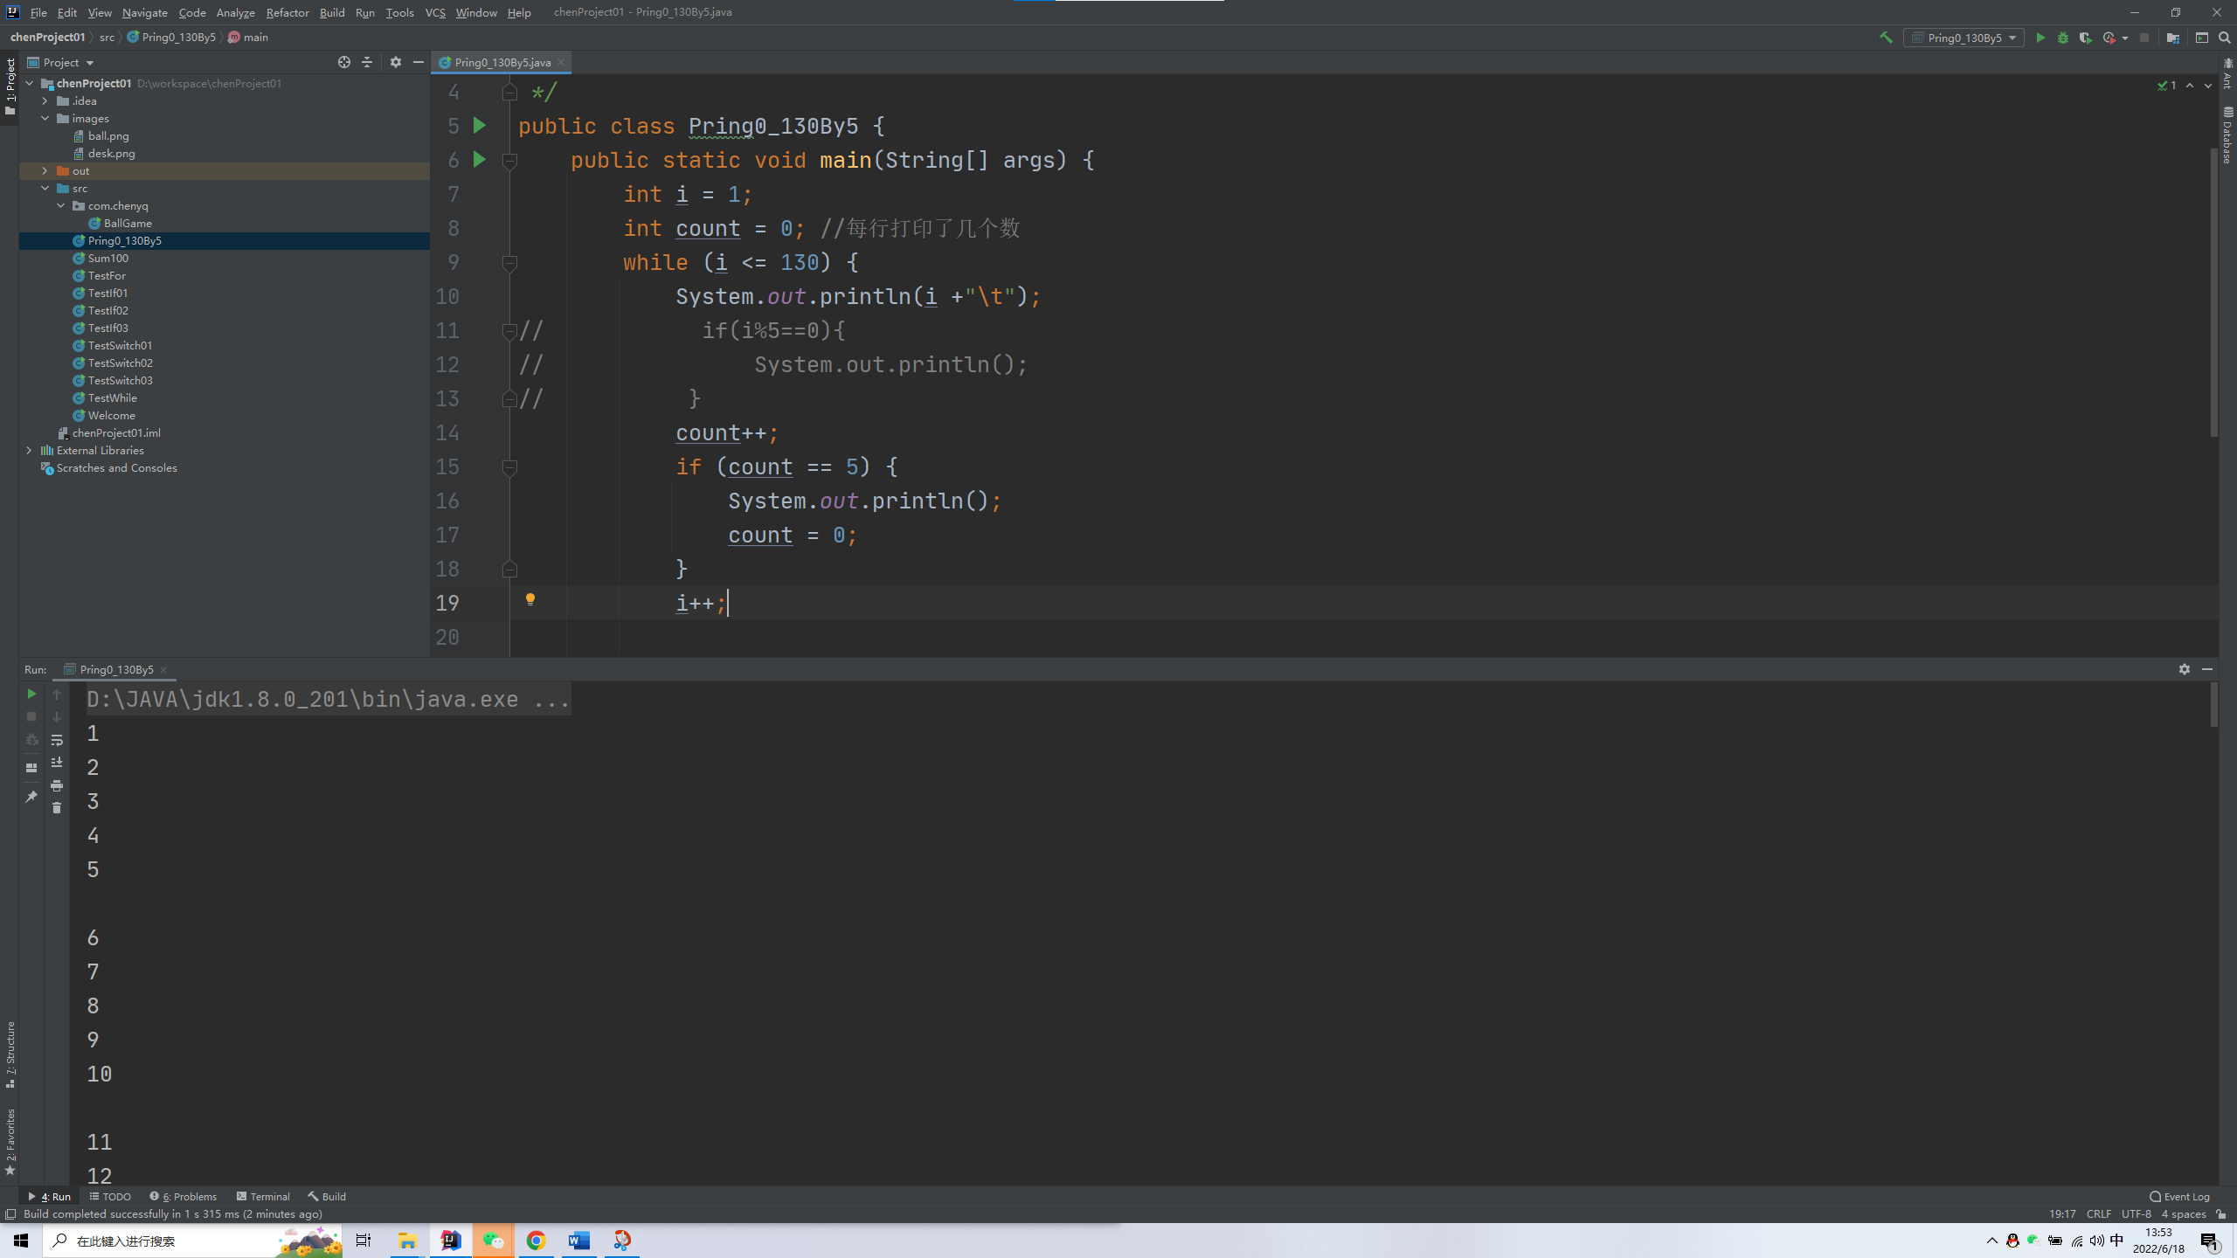Expand the out folder
Viewport: 2237px width, 1258px height.
tap(45, 170)
